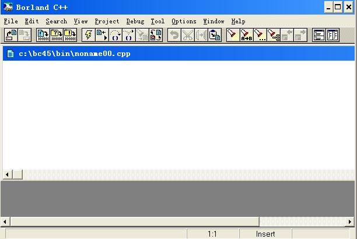This screenshot has width=357, height=239.
Task: Click the Open file toolbar icon
Action: pos(11,35)
